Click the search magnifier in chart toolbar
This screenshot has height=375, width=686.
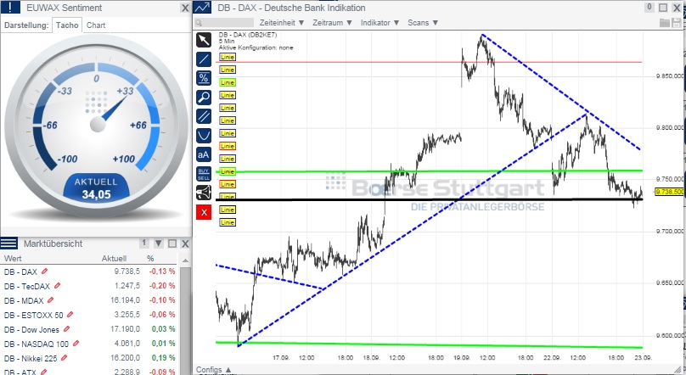point(199,23)
